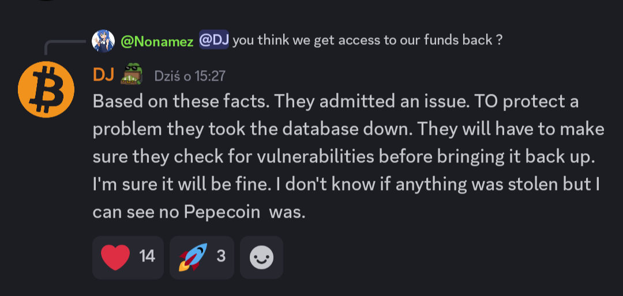
Task: Click the message's opening words 'Based on these facts'
Action: [181, 102]
